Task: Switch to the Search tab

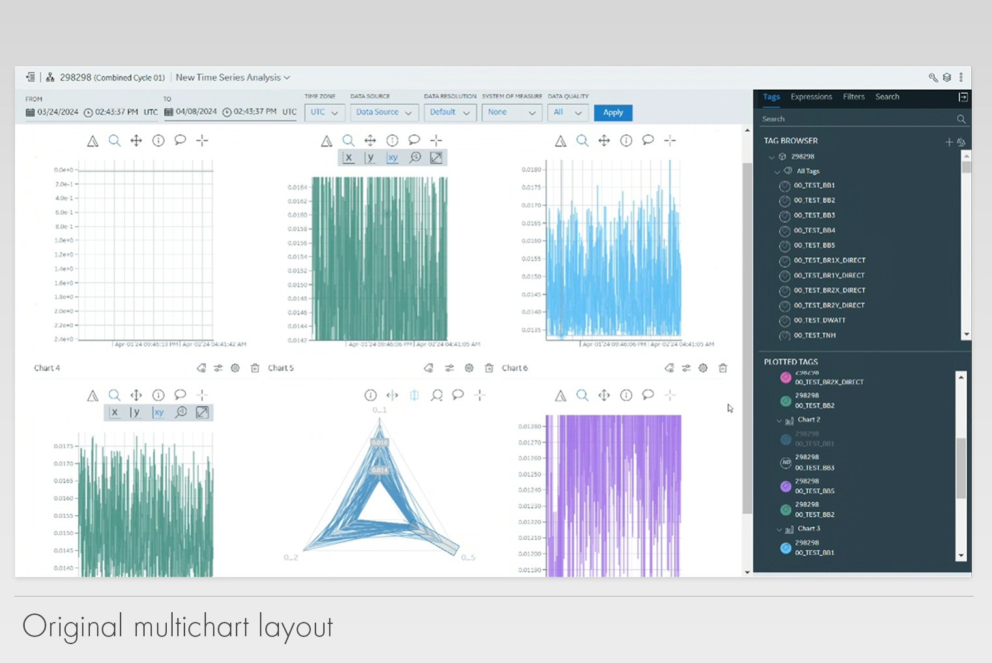Action: (x=887, y=97)
